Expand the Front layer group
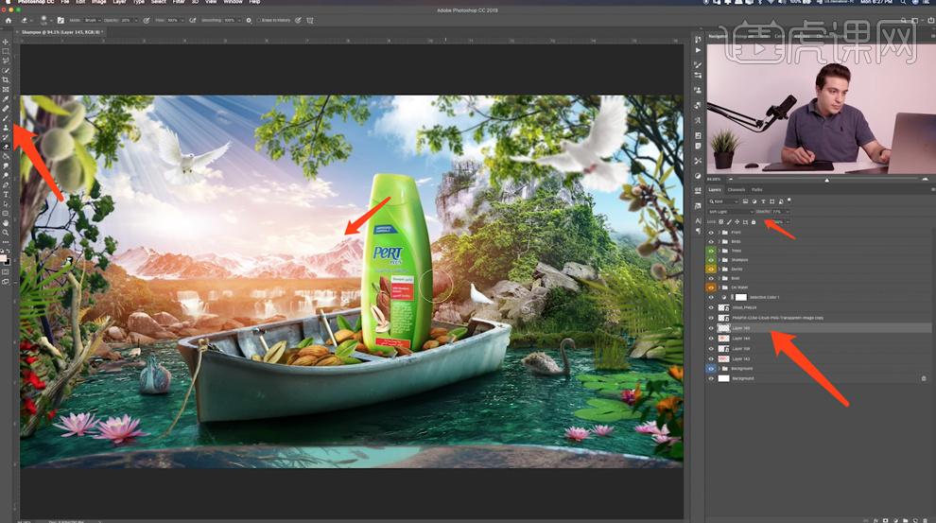 (719, 233)
